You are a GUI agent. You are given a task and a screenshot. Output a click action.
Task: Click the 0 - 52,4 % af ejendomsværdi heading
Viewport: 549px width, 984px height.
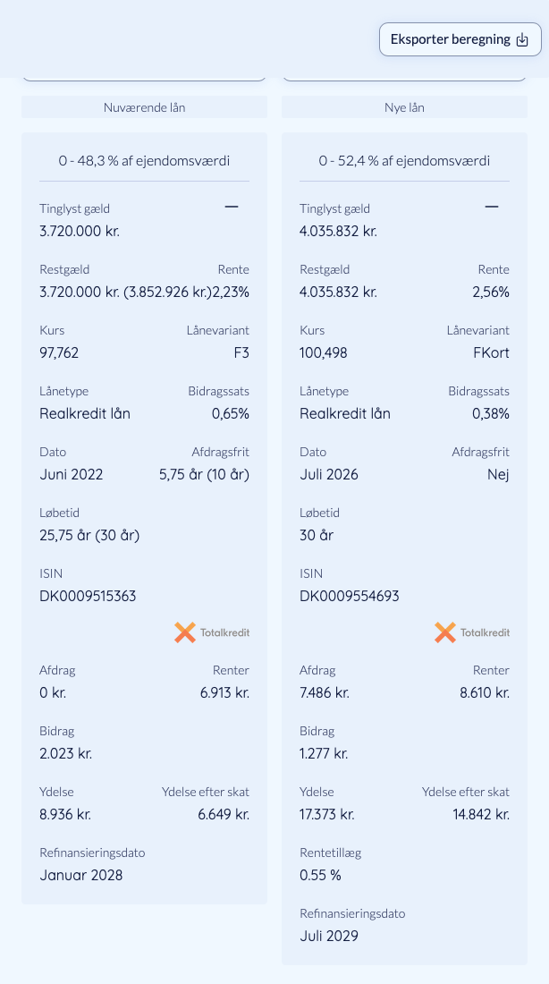(404, 161)
